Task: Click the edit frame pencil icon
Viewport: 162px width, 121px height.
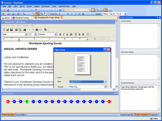Action: point(33,14)
